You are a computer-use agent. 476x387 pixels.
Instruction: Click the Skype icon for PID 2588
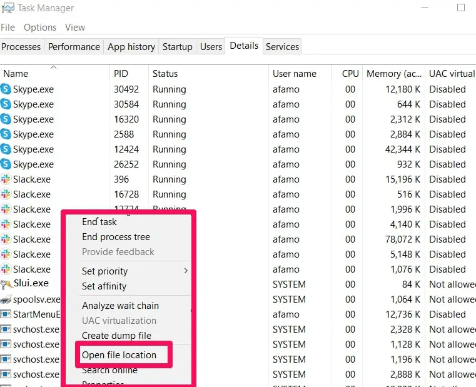click(6, 134)
